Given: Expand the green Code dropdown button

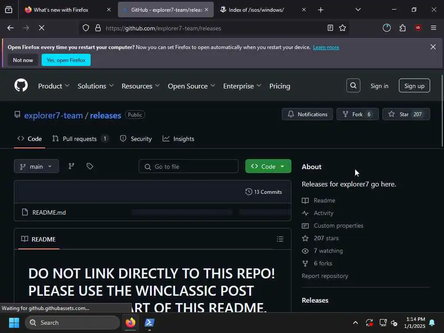Looking at the screenshot, I should pos(268,166).
